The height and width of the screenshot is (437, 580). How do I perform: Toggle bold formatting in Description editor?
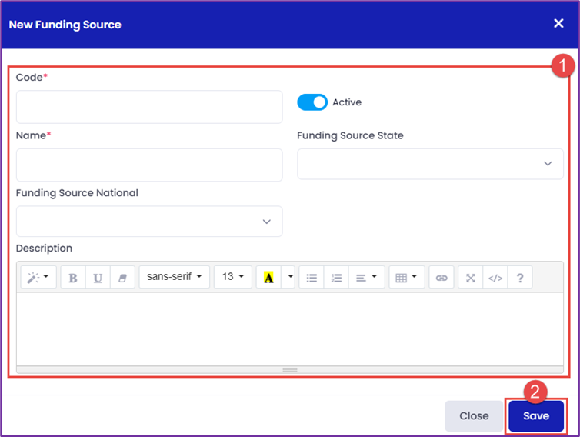73,277
